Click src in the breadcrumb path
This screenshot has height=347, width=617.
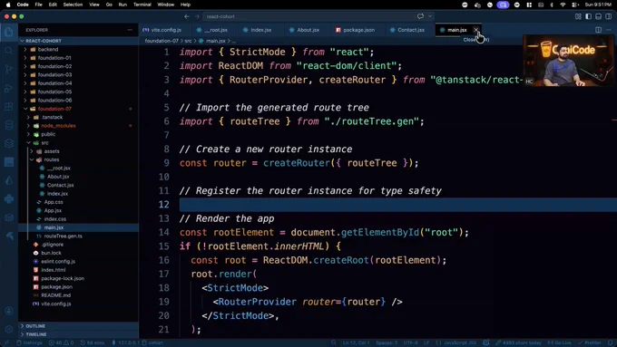[188, 41]
